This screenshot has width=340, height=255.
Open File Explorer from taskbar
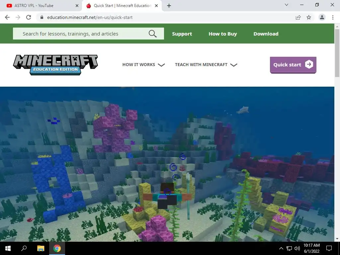pos(41,248)
